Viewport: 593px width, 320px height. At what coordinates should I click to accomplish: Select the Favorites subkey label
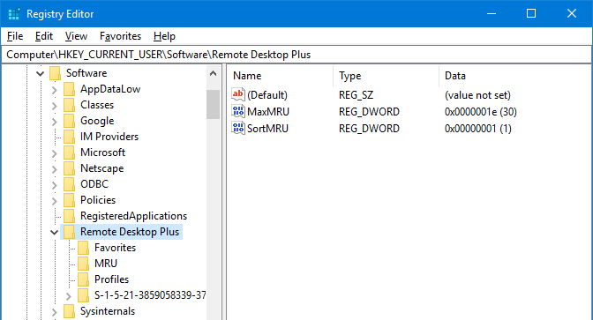tap(115, 248)
